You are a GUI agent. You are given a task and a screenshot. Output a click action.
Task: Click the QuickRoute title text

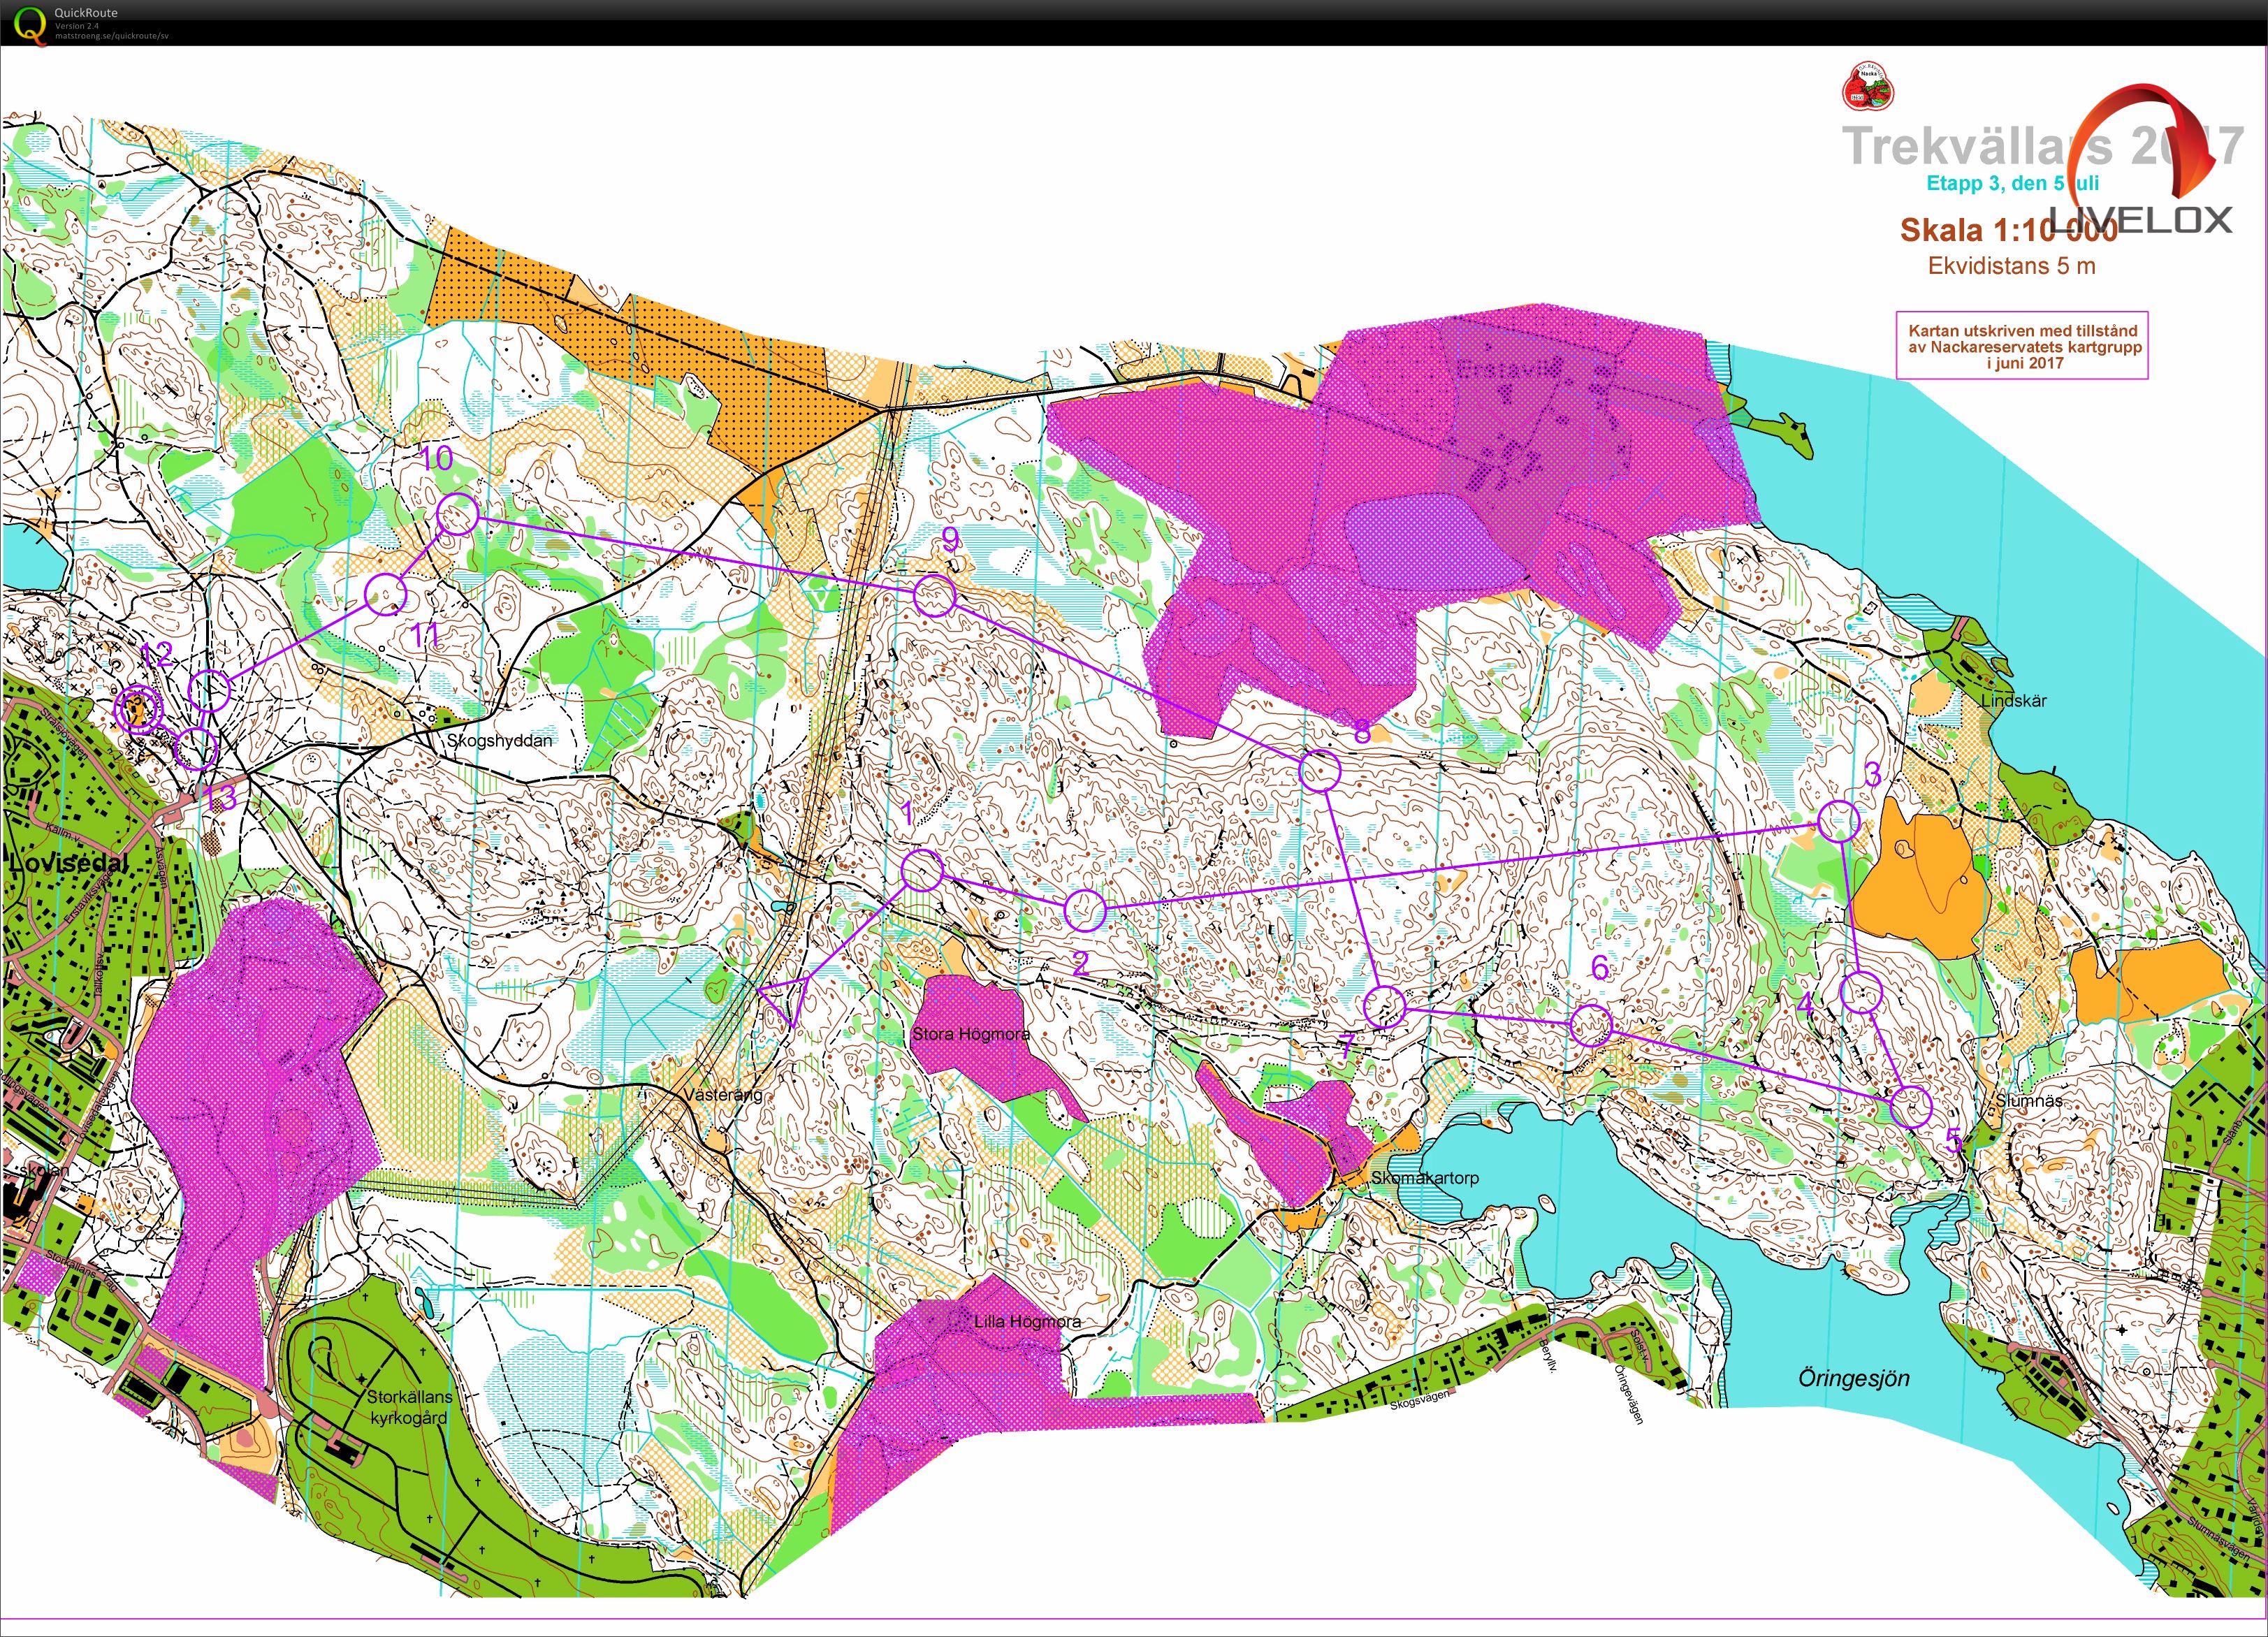[x=86, y=12]
